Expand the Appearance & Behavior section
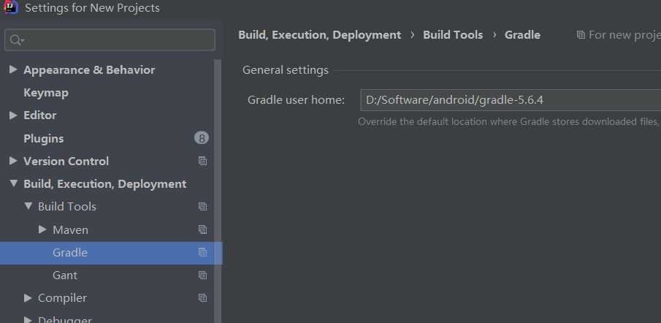 (13, 70)
